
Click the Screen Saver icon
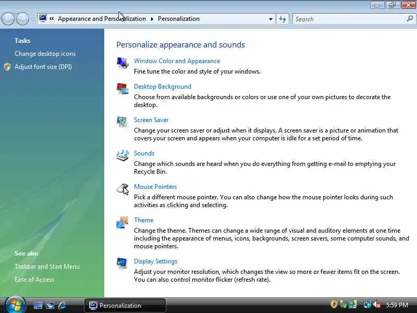click(122, 122)
